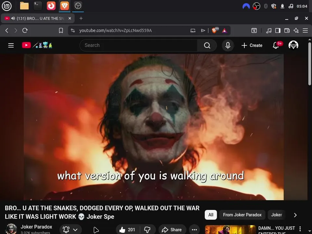Open the Bluetooth tray icon
Viewport: 312px width, 234px height.
point(266,6)
